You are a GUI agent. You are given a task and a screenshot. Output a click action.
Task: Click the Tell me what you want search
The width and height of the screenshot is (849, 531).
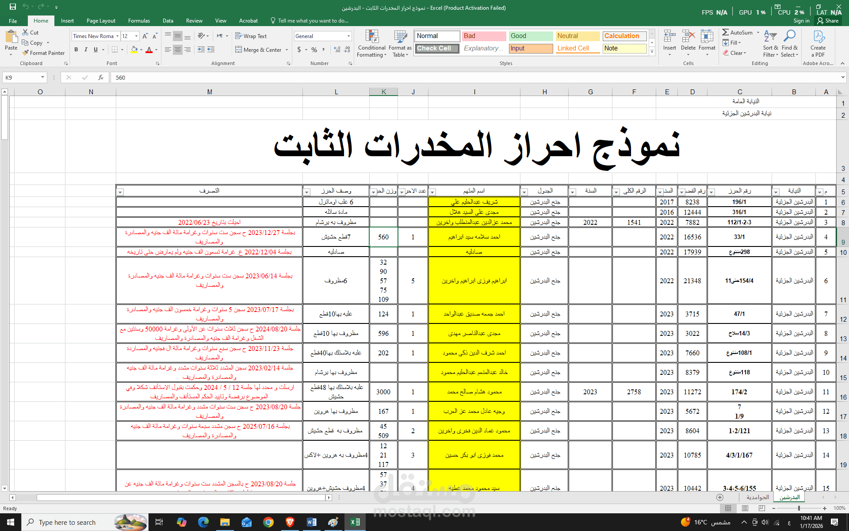[309, 21]
